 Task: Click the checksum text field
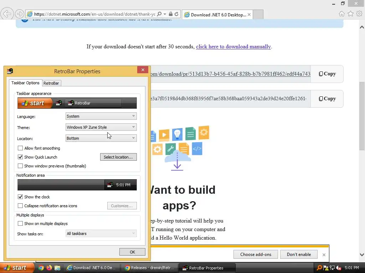point(231,99)
